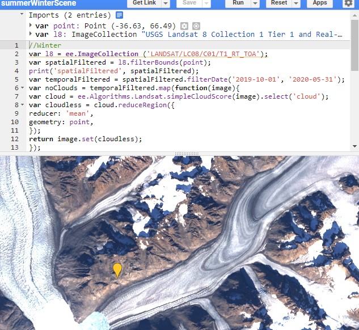This screenshot has width=359, height=330.
Task: Open the code editor settings gear
Action: pyautogui.click(x=348, y=3)
